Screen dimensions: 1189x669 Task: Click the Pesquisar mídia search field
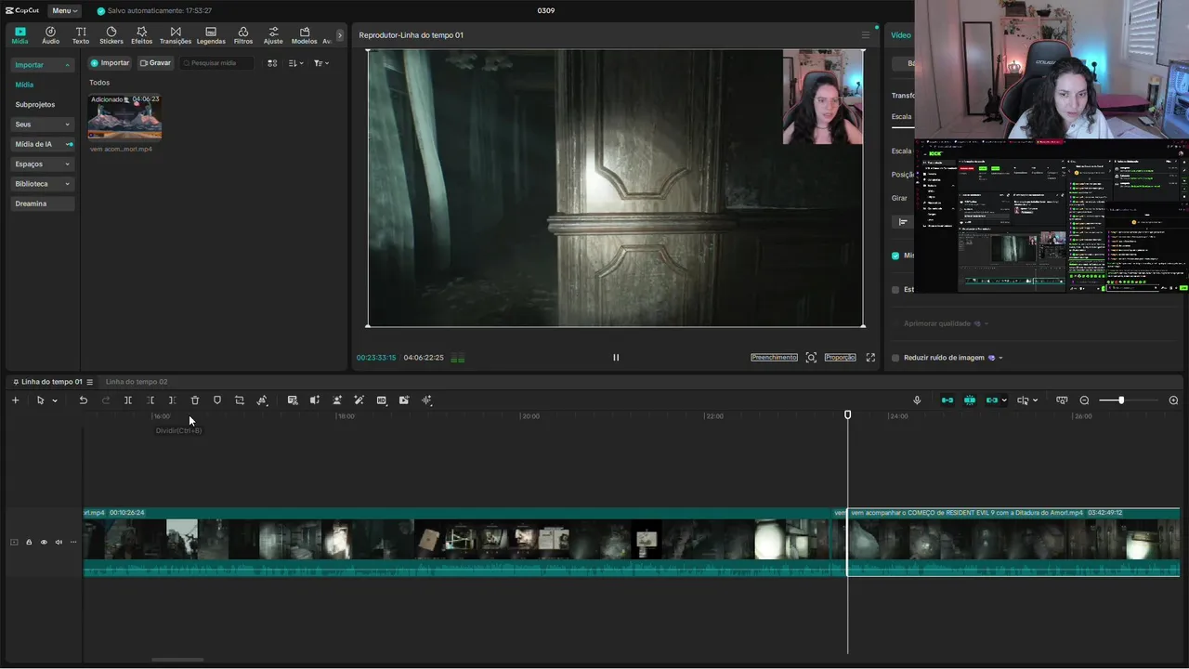(x=217, y=63)
